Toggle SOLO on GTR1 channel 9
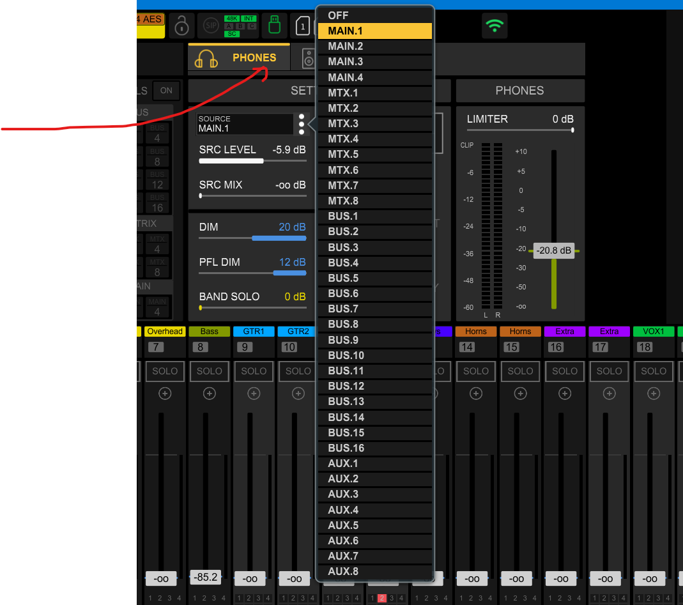This screenshot has height=605, width=683. coord(254,371)
